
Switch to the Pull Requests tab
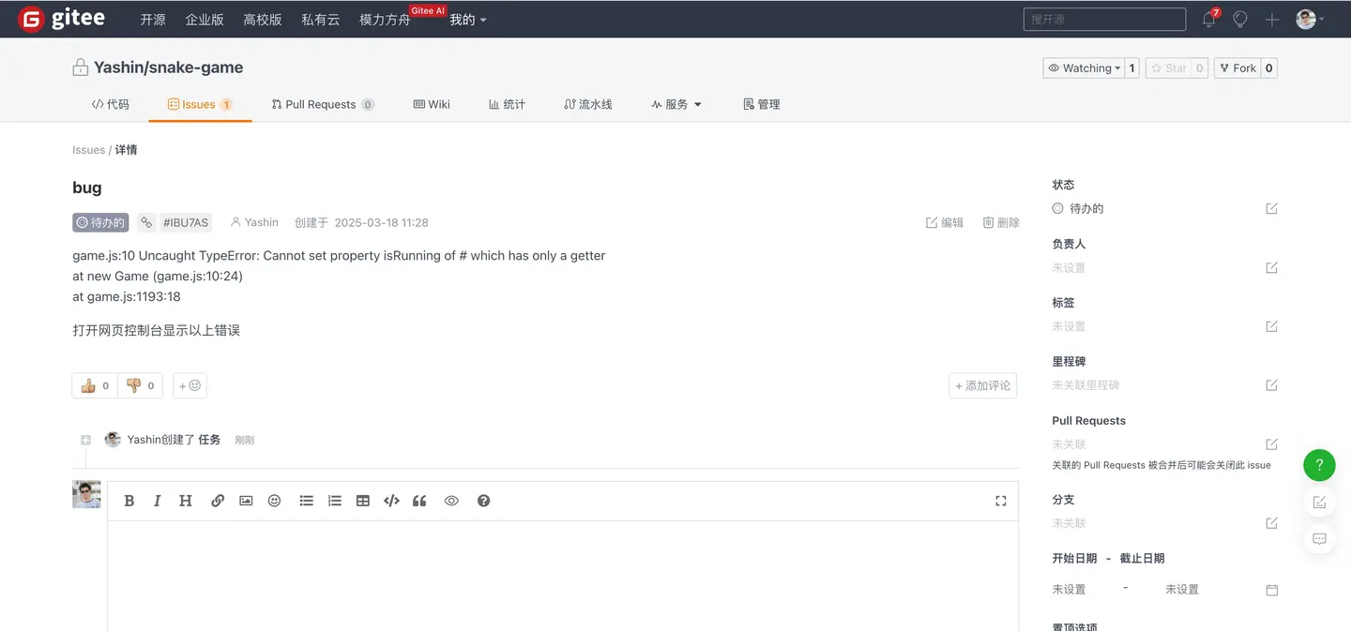(322, 104)
